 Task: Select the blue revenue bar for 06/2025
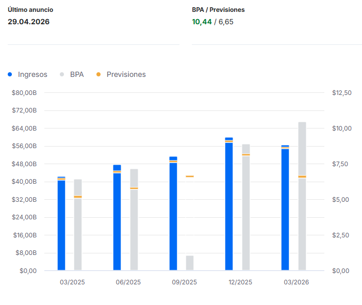point(117,217)
